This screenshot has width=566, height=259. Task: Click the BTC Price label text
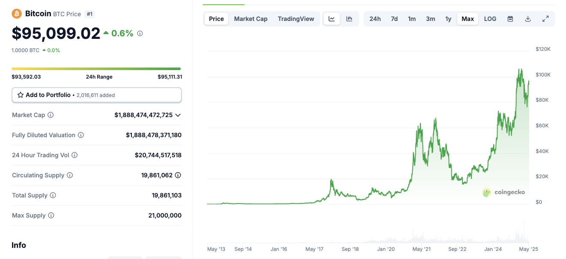point(67,14)
